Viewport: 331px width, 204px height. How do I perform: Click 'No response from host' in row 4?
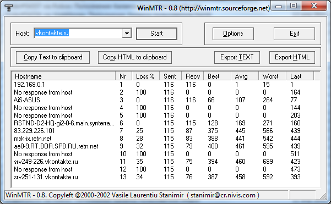coord(43,108)
